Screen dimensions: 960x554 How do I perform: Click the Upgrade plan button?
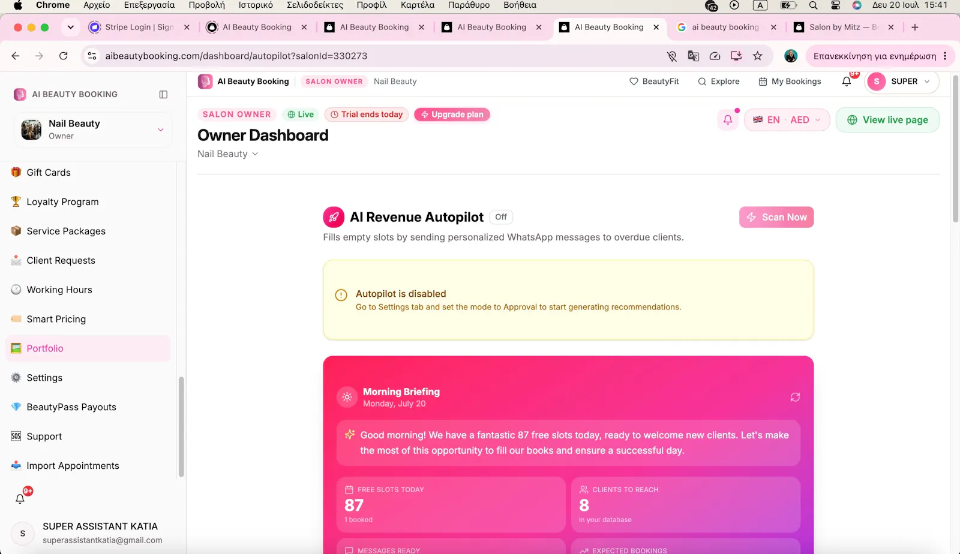tap(452, 115)
